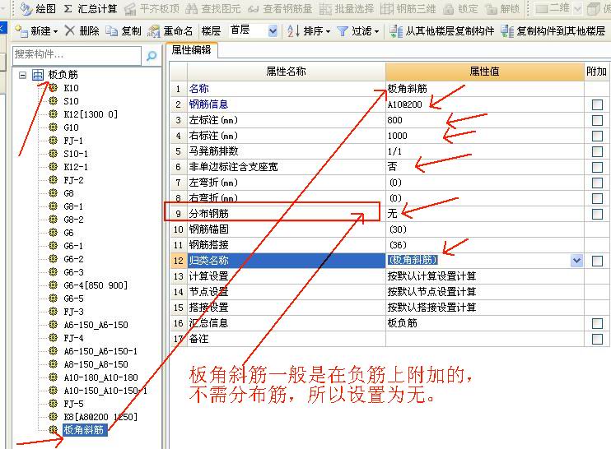Select tree item G8-2
The height and width of the screenshot is (449, 611).
point(73,220)
